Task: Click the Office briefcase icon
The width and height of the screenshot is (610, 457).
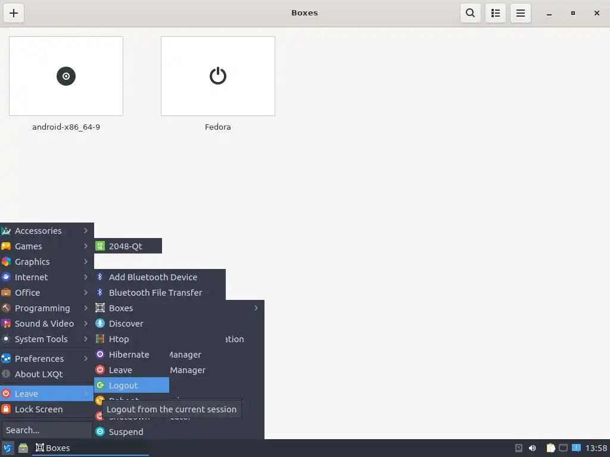Action: (6, 292)
